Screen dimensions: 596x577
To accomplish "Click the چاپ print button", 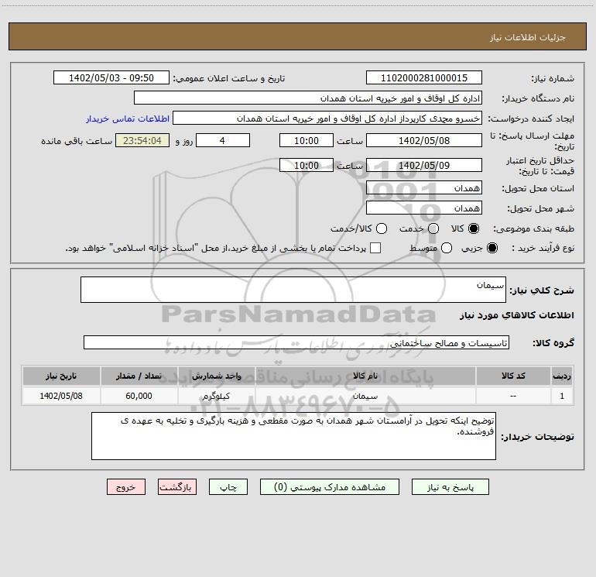I will coord(228,487).
